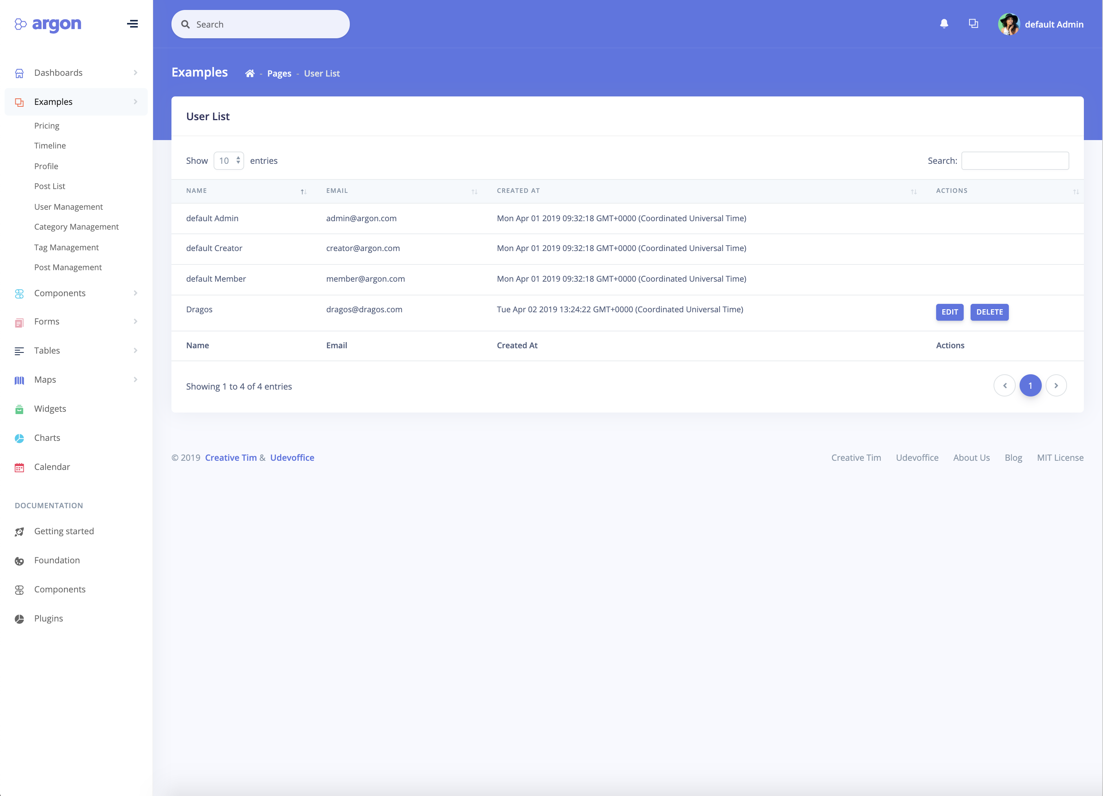Expand the Tables menu section

76,350
